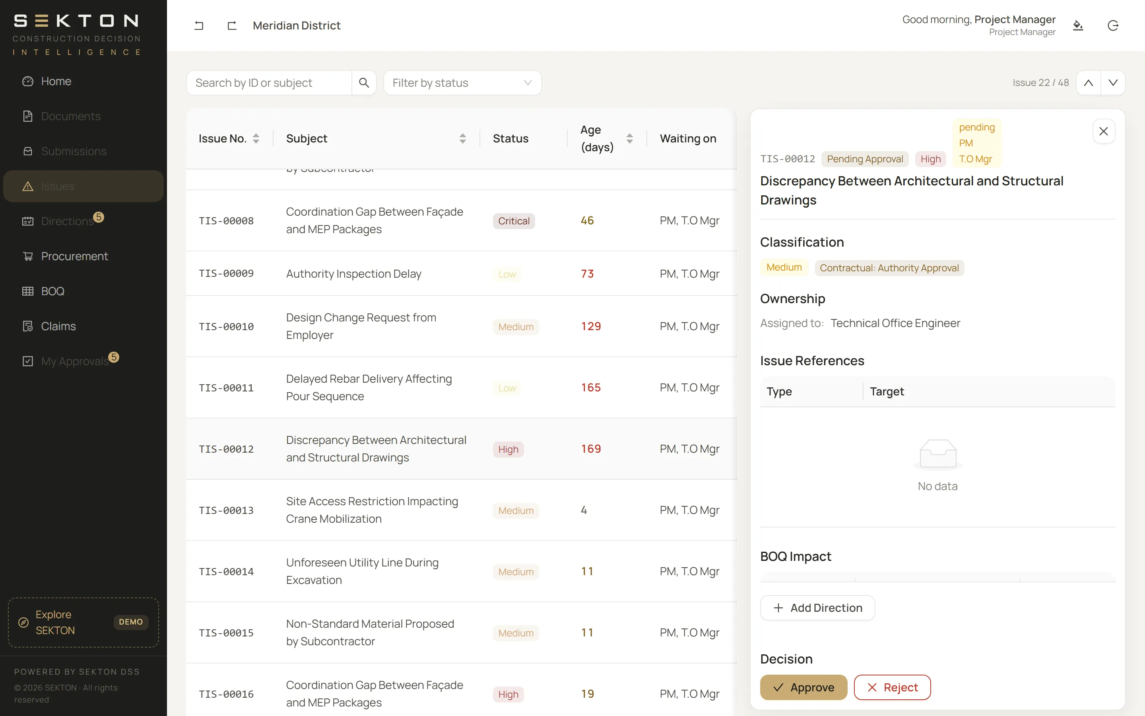
Task: Select the TIS-00010 Design Change Request row
Action: [x=461, y=326]
